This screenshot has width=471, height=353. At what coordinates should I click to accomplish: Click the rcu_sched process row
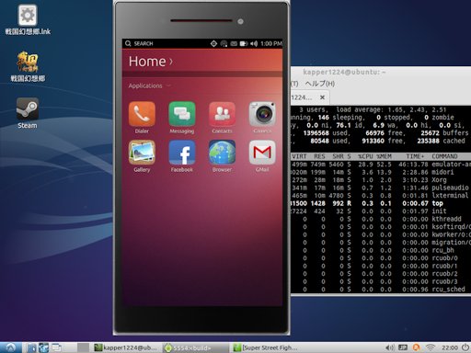point(381,290)
